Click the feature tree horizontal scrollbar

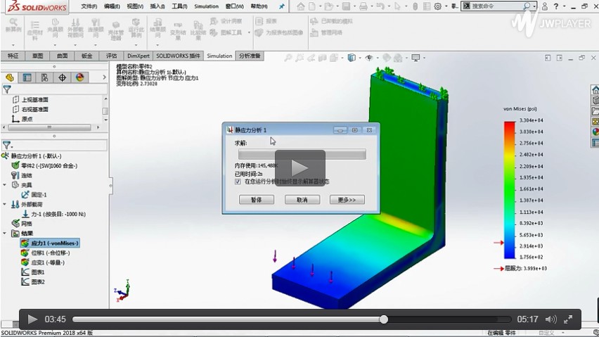click(49, 127)
